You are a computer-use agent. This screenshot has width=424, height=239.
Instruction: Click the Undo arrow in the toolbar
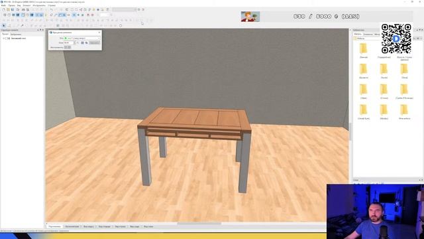(52, 10)
